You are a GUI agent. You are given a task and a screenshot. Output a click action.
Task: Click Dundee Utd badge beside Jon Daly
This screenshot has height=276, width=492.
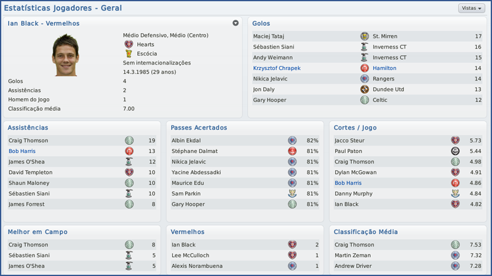click(x=364, y=89)
